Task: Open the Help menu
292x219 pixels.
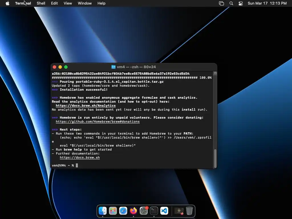Action: pos(101,3)
